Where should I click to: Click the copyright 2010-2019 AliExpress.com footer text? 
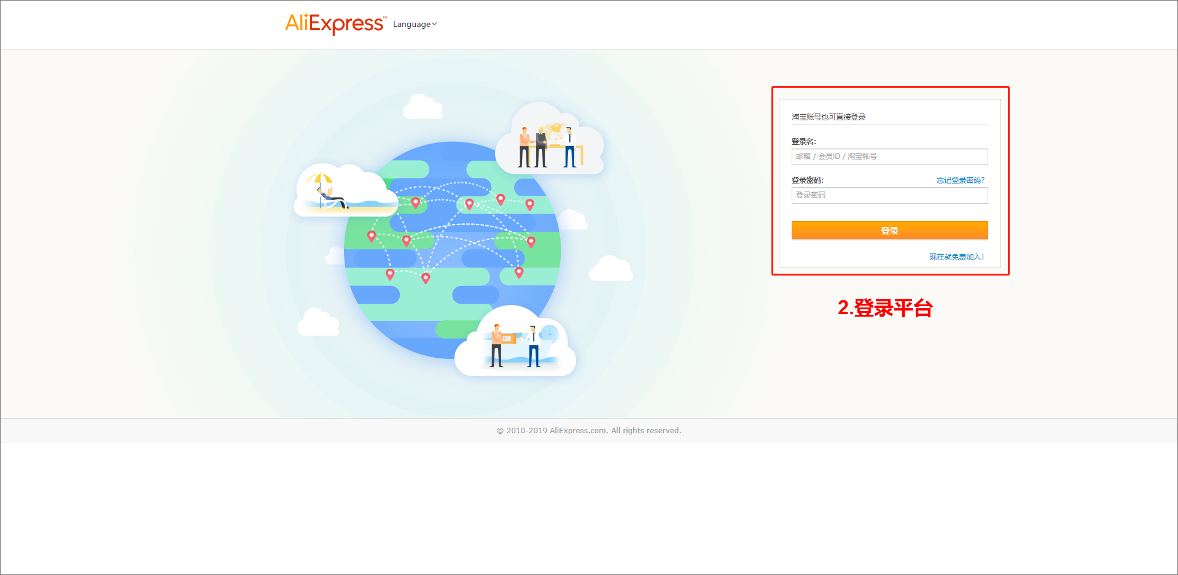tap(589, 431)
